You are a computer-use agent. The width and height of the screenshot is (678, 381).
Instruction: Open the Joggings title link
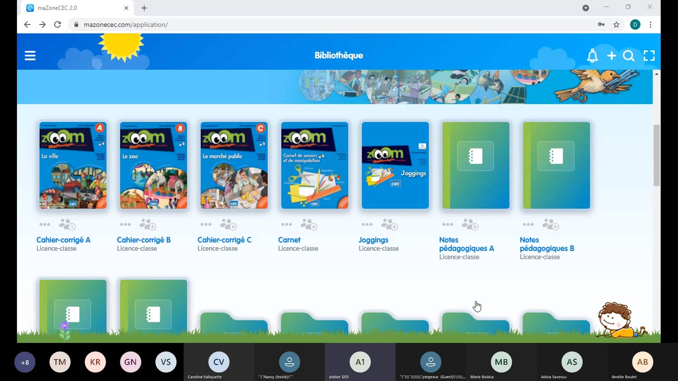click(x=373, y=240)
